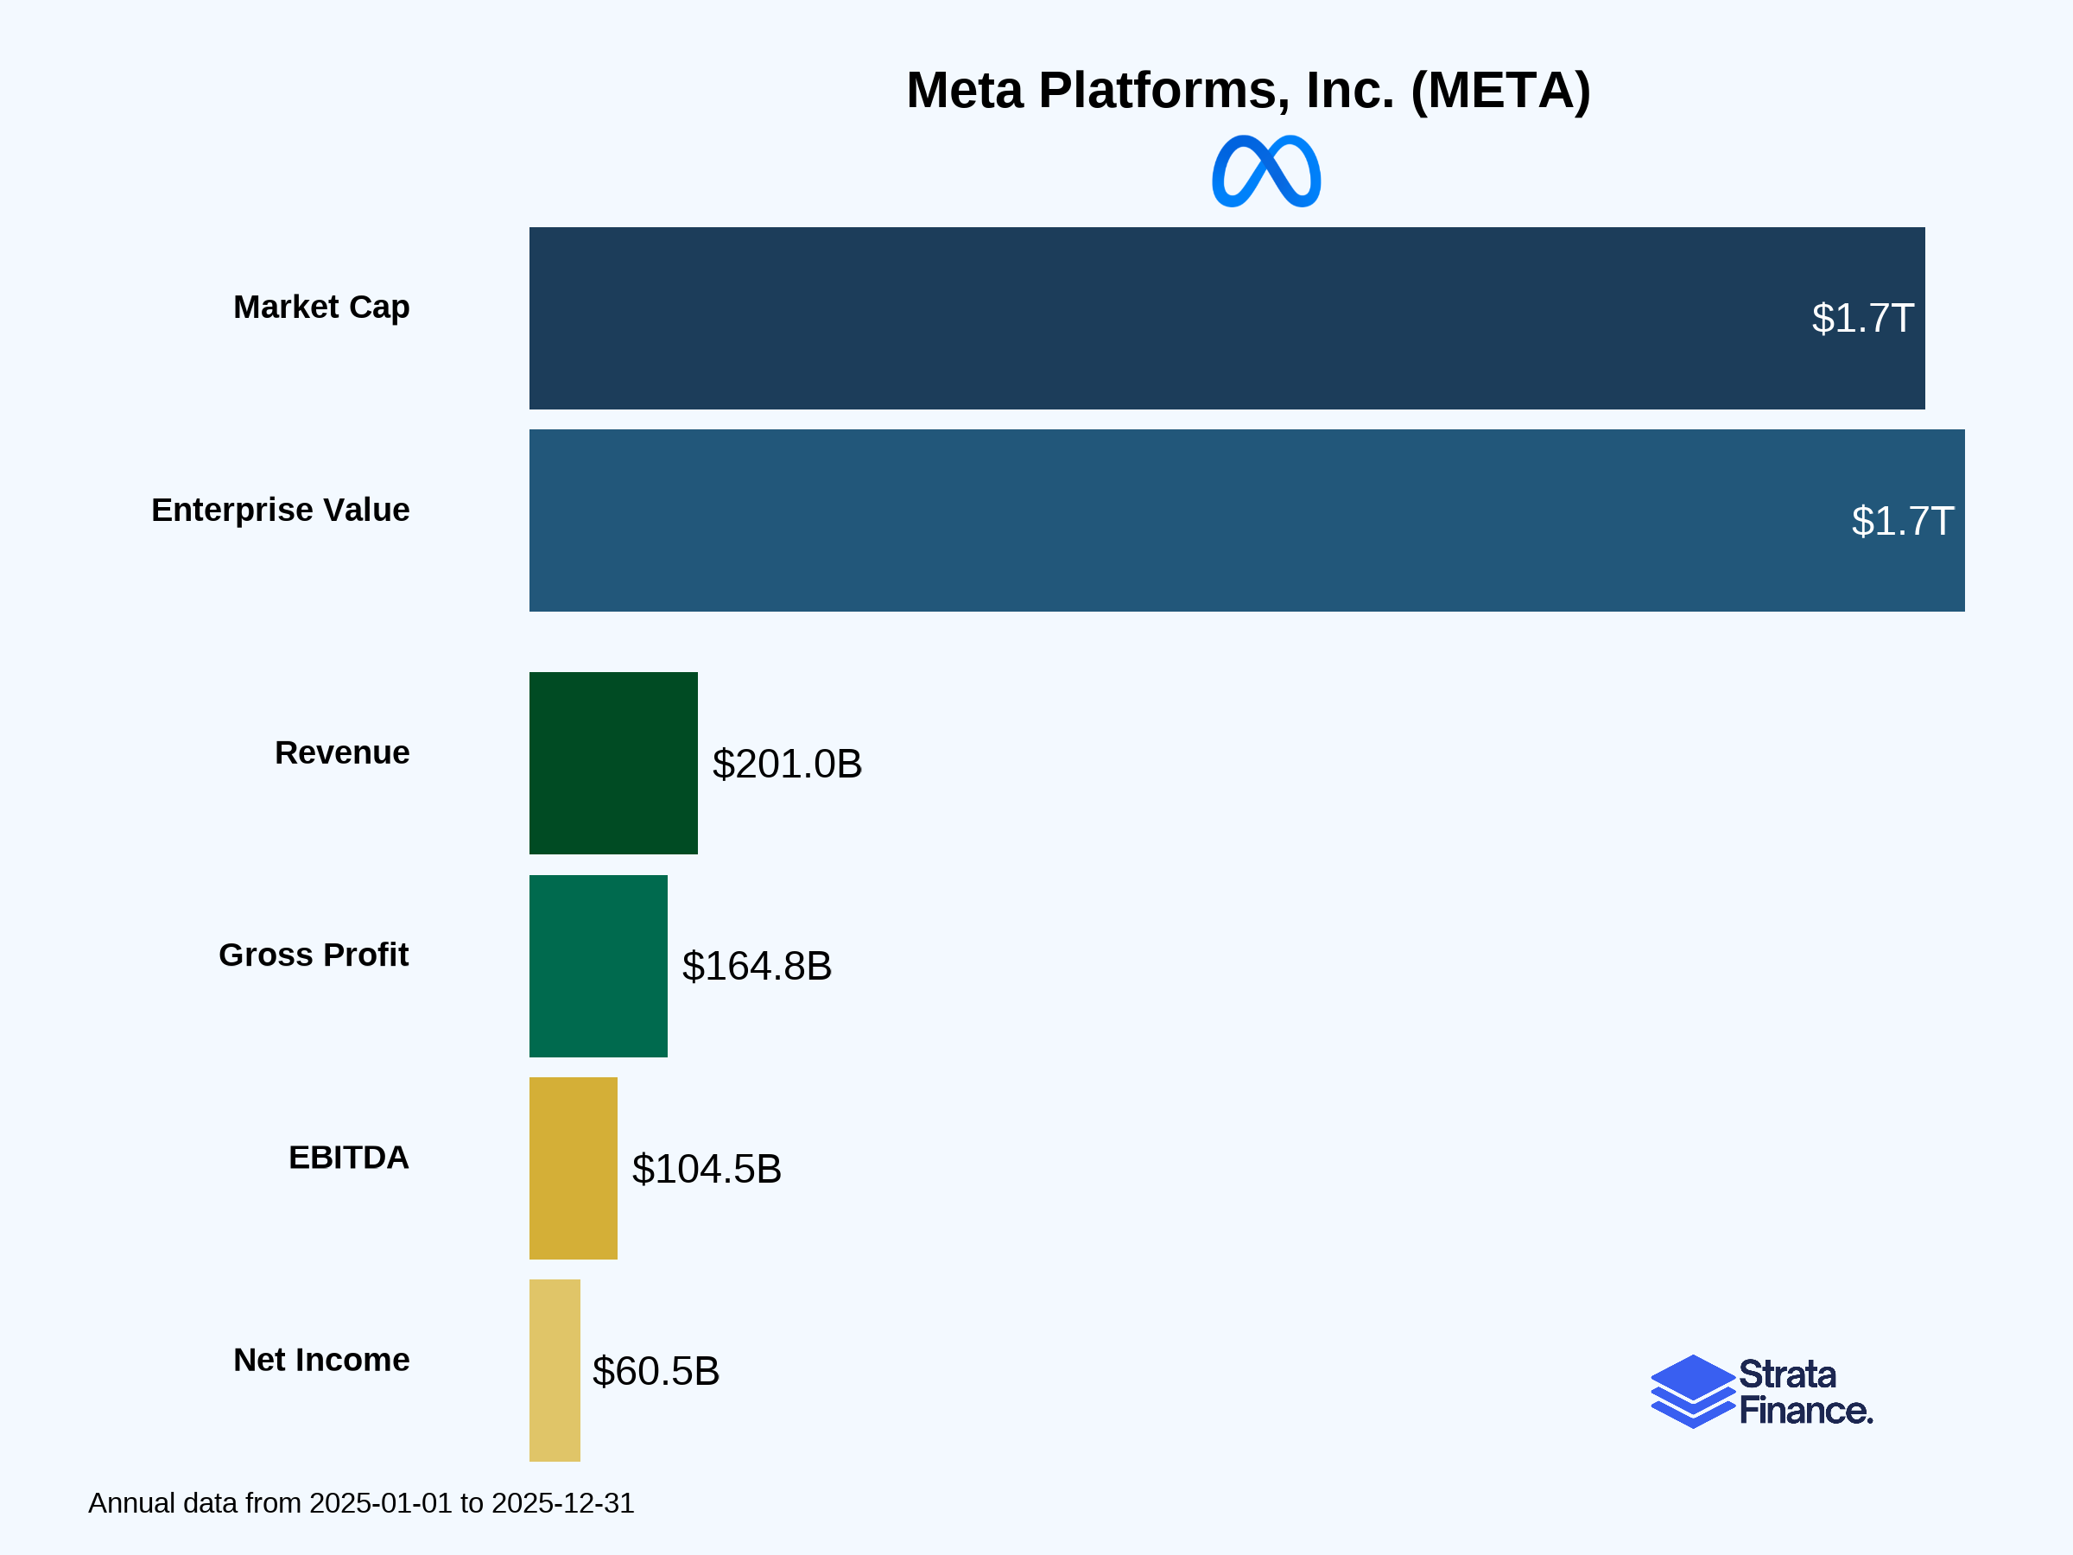Click the Strata Finance layered logo icon
The width and height of the screenshot is (2073, 1555).
coord(1692,1392)
